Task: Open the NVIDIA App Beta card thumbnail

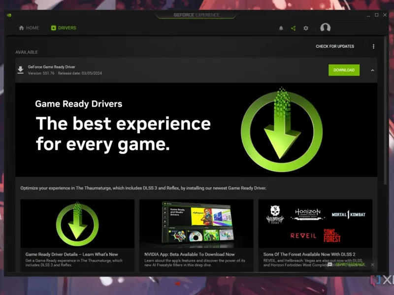Action: (196, 224)
